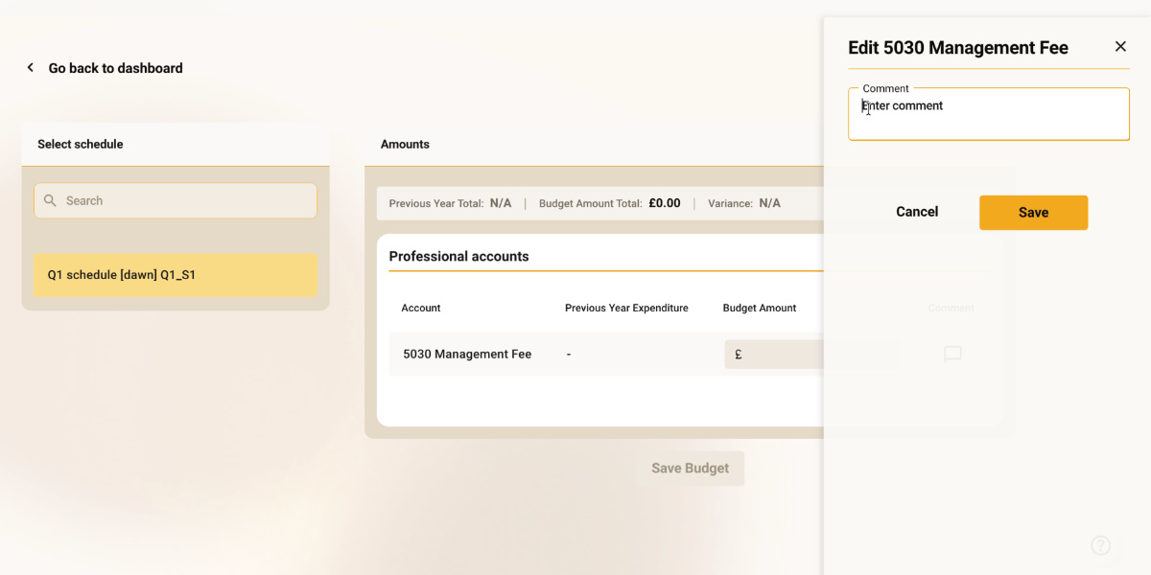Open the help question mark icon
Screen dimensions: 1151x575
click(x=1100, y=545)
